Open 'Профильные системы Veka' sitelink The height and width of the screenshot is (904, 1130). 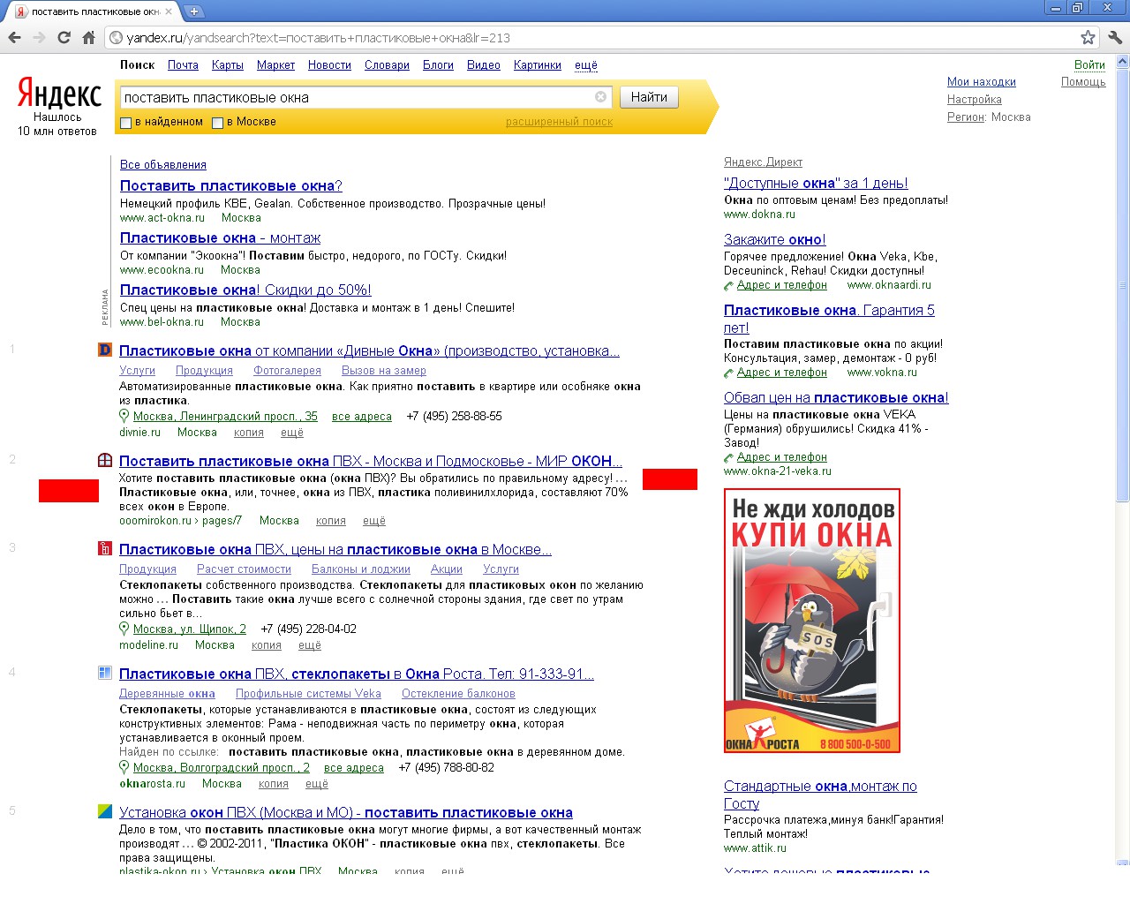308,694
